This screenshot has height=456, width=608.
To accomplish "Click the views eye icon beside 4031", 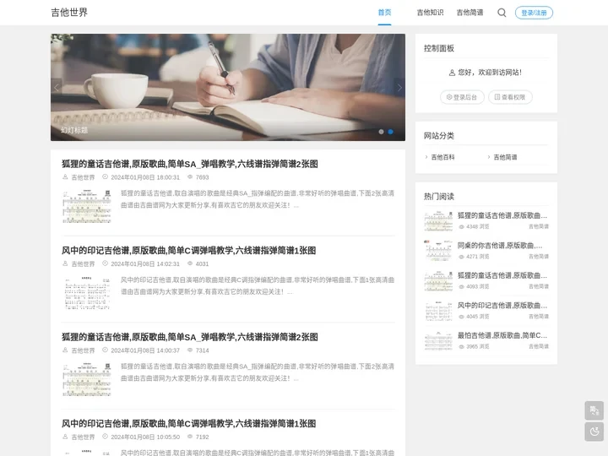I will coord(190,263).
